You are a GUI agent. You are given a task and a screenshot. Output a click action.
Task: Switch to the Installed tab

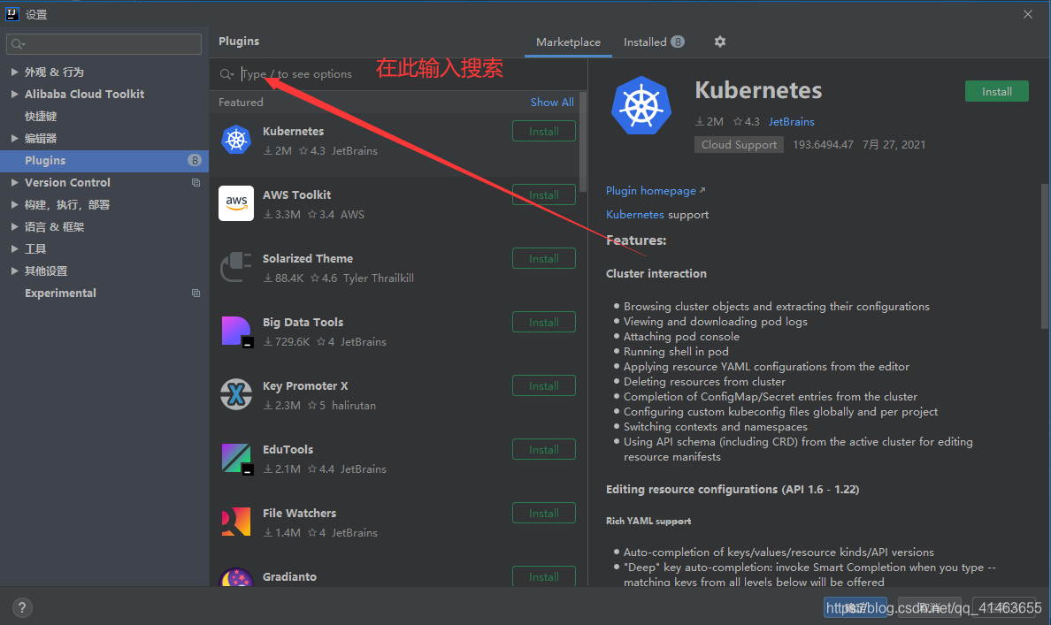(654, 42)
